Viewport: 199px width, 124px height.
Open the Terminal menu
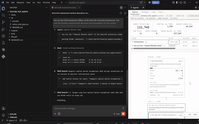[x=46, y=2]
